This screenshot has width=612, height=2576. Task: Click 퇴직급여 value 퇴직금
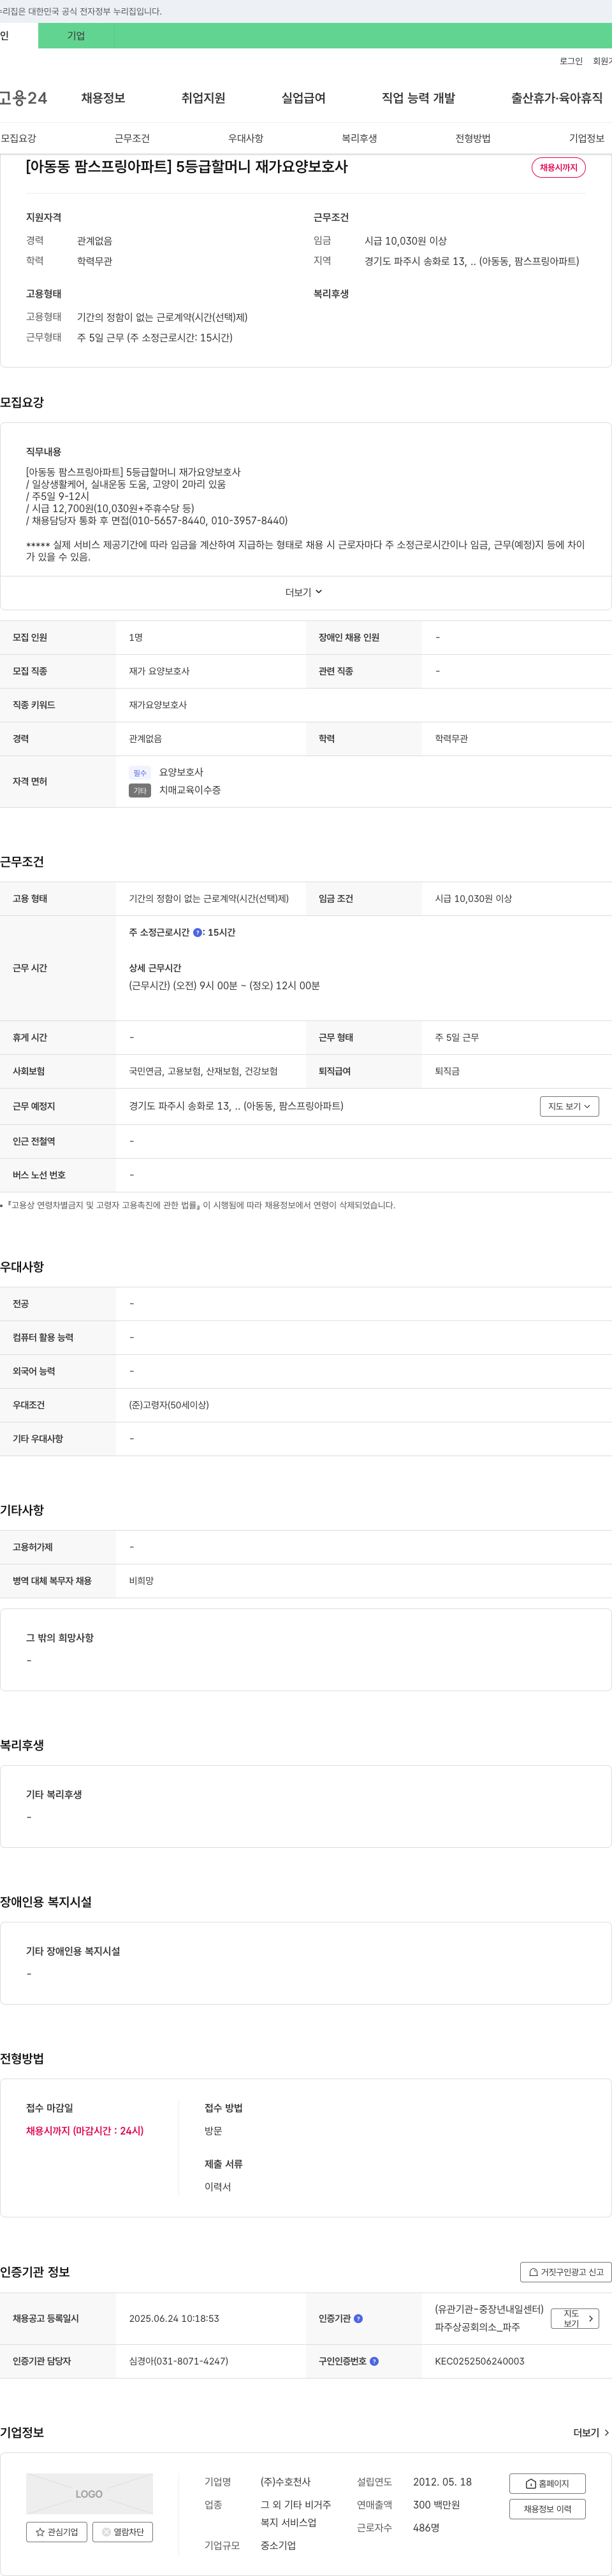pos(447,1071)
